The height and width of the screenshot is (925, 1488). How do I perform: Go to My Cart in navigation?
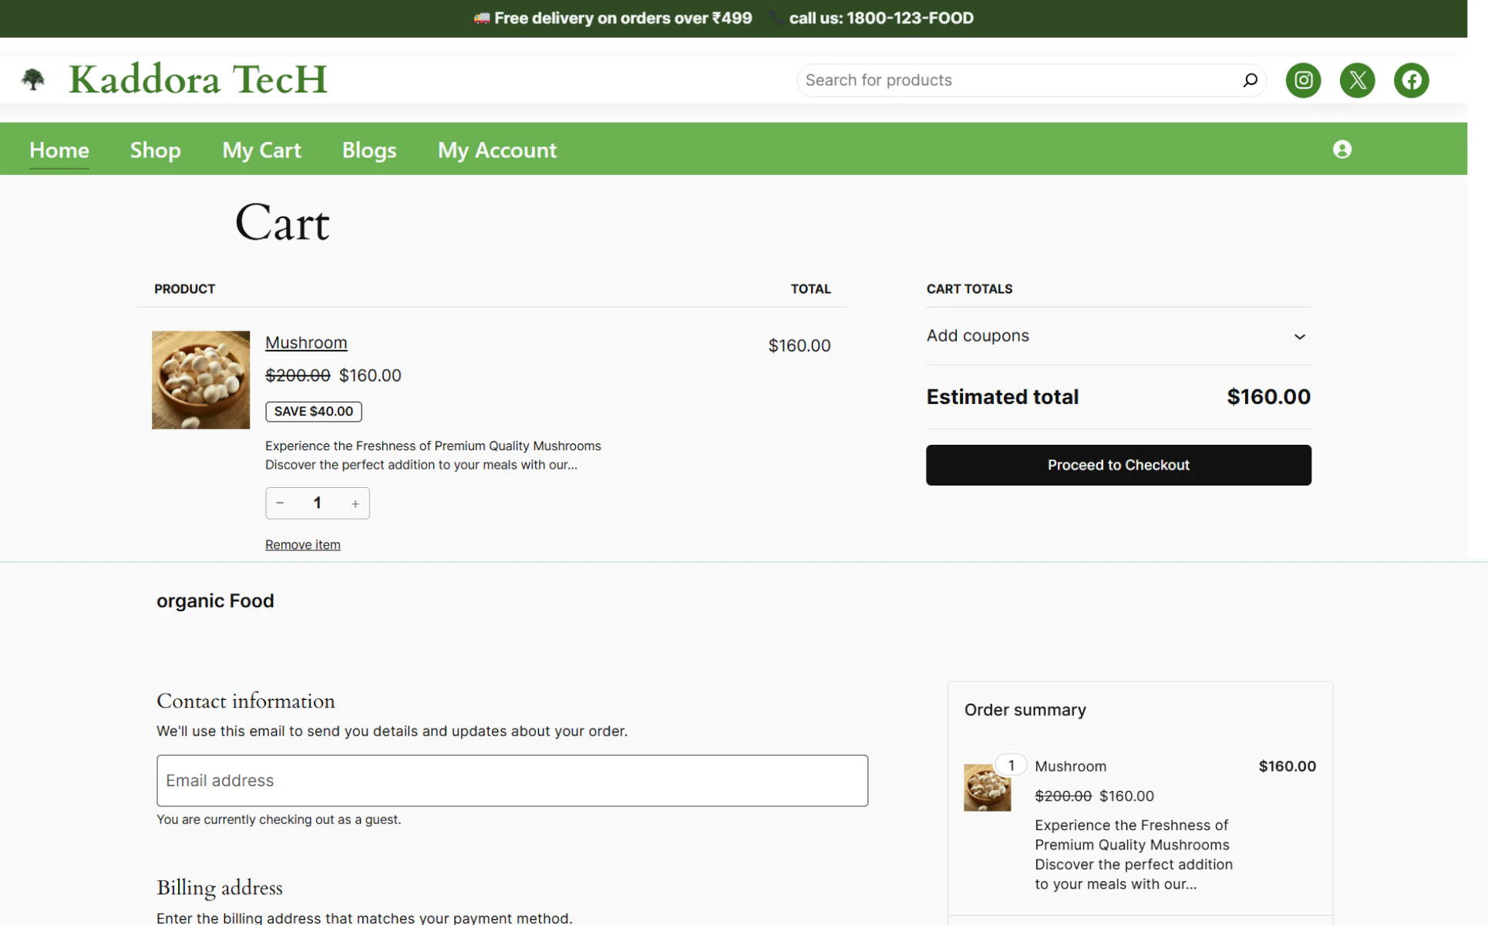(x=261, y=150)
